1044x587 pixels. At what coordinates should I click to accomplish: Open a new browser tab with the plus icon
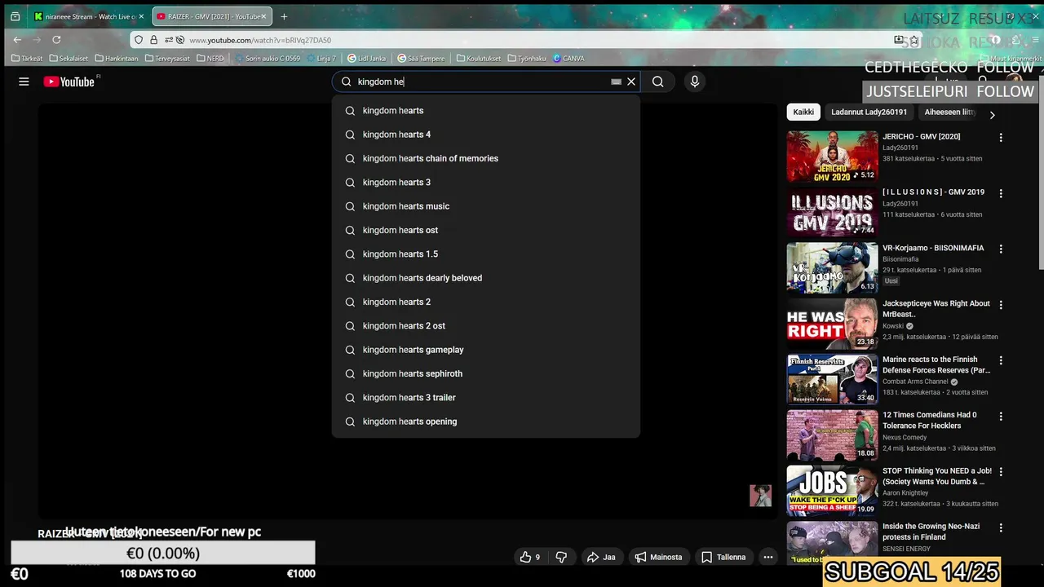tap(284, 16)
